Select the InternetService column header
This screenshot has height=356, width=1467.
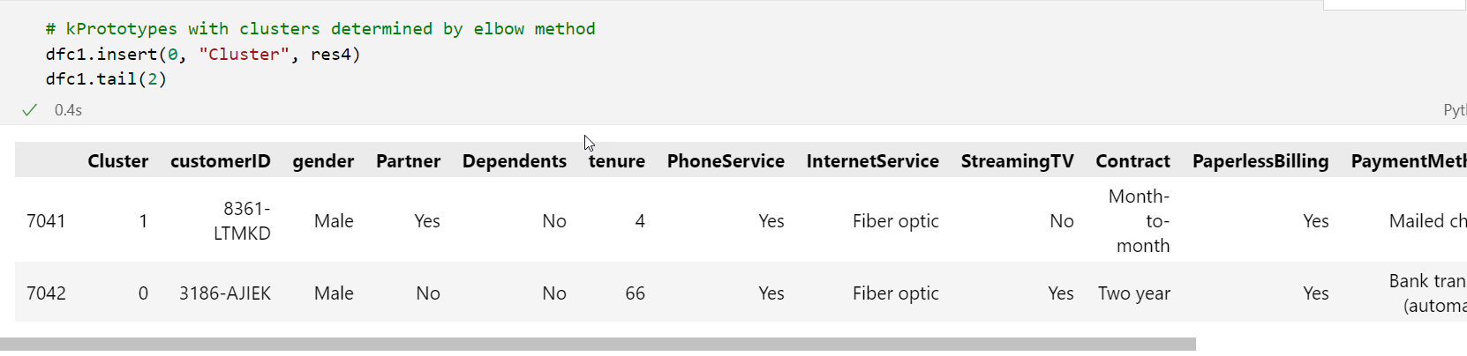[x=872, y=161]
